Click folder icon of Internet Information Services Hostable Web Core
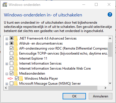Screen dimensions: 116x103 point(16,68)
